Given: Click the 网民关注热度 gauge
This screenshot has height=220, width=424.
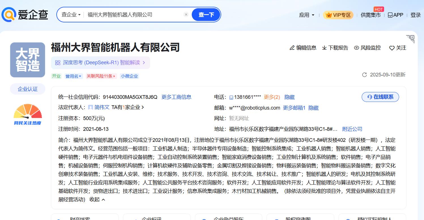Looking at the screenshot, I should pos(28,115).
